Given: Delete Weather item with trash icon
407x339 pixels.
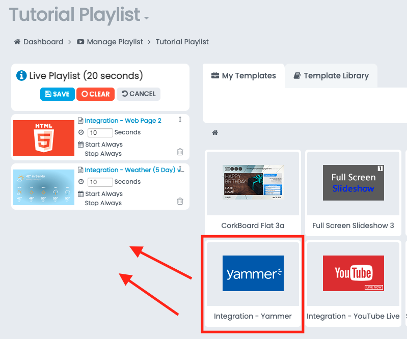Looking at the screenshot, I should tap(180, 201).
